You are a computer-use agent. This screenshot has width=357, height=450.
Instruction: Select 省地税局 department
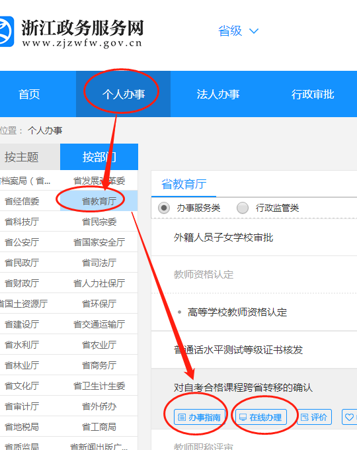[22, 427]
